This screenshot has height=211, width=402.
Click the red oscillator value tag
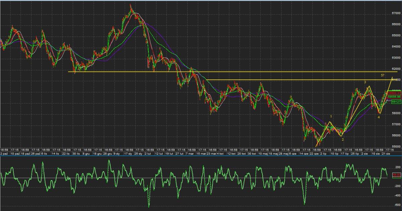[x=397, y=175]
